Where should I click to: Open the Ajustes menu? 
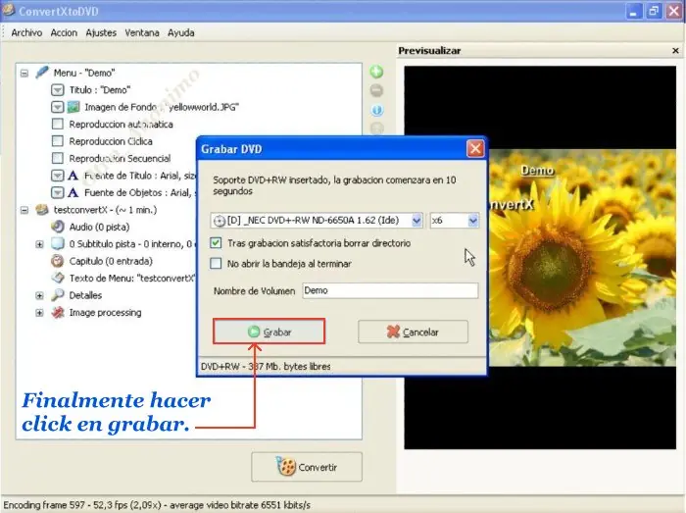point(101,32)
